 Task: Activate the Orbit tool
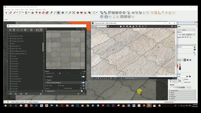tap(63, 13)
